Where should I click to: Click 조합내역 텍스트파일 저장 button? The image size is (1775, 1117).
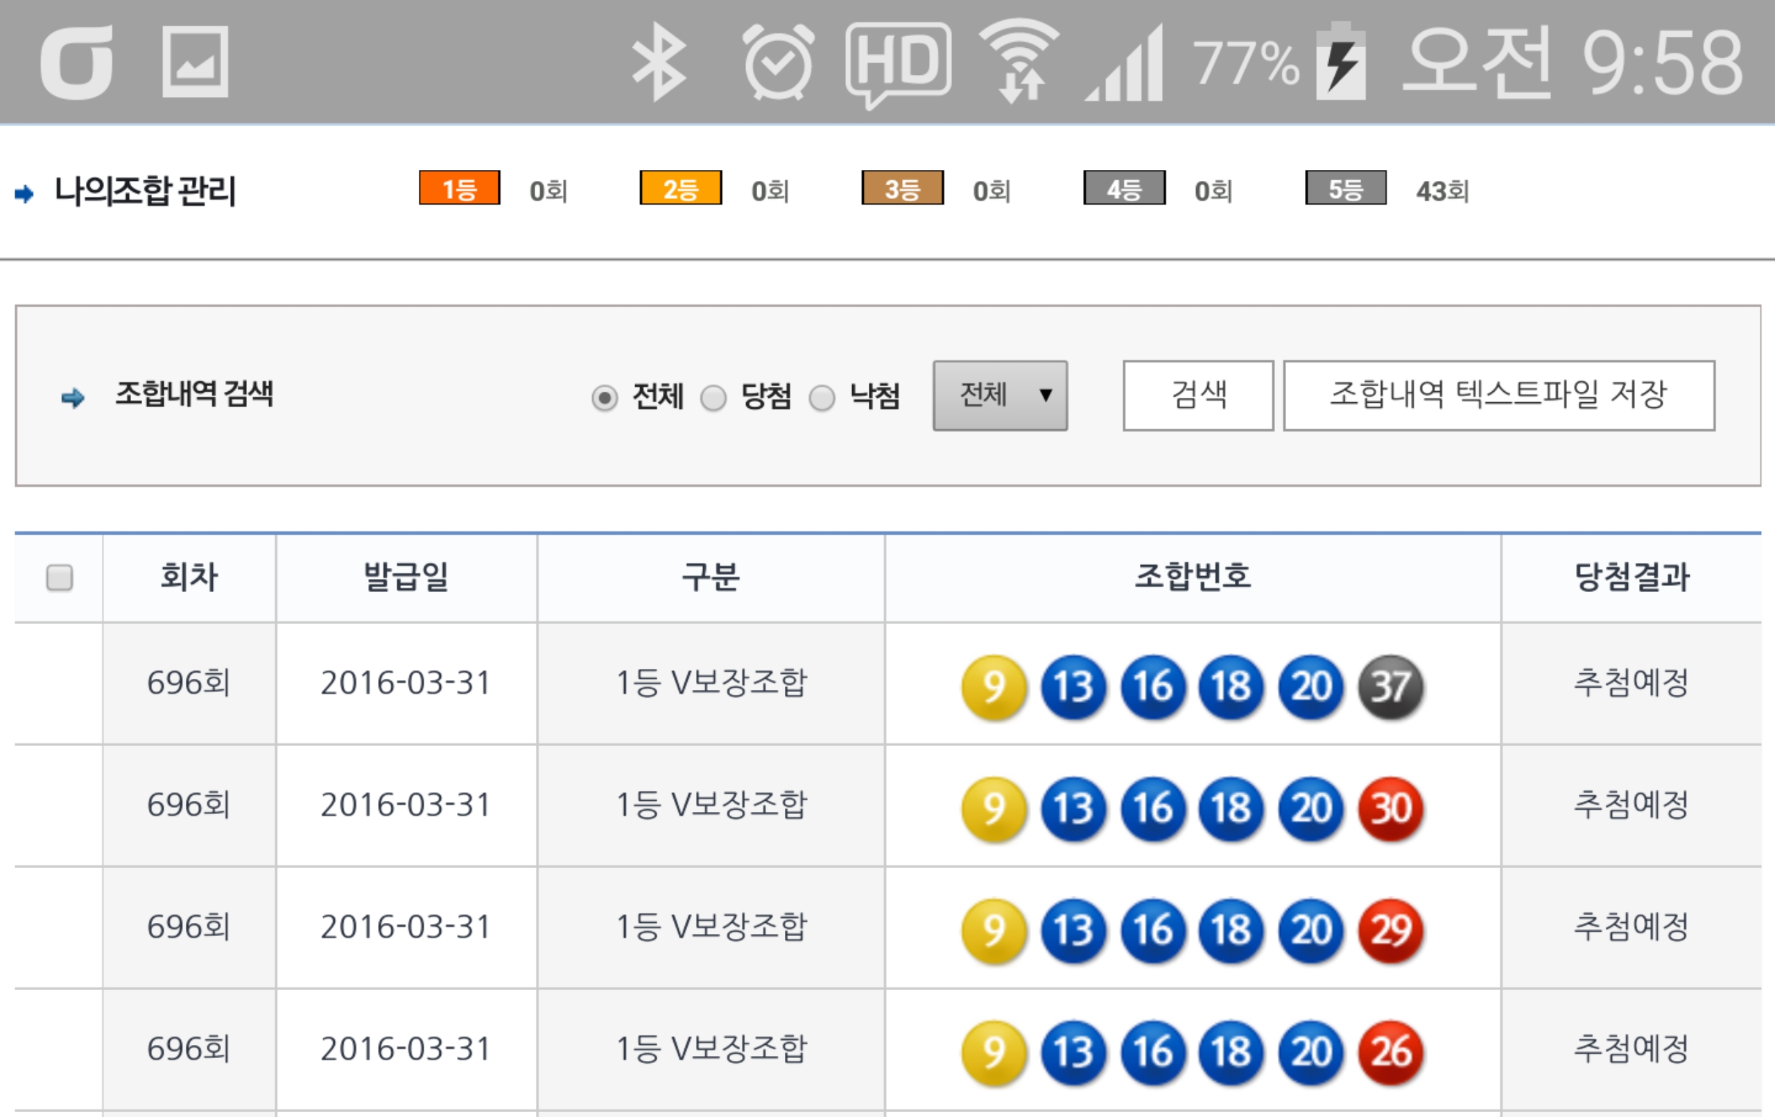point(1498,395)
